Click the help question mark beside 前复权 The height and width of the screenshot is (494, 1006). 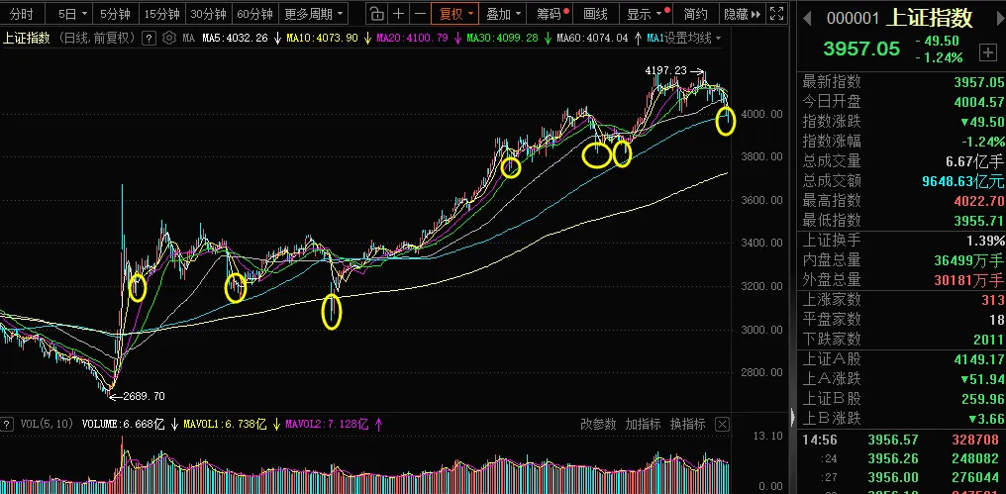point(149,39)
